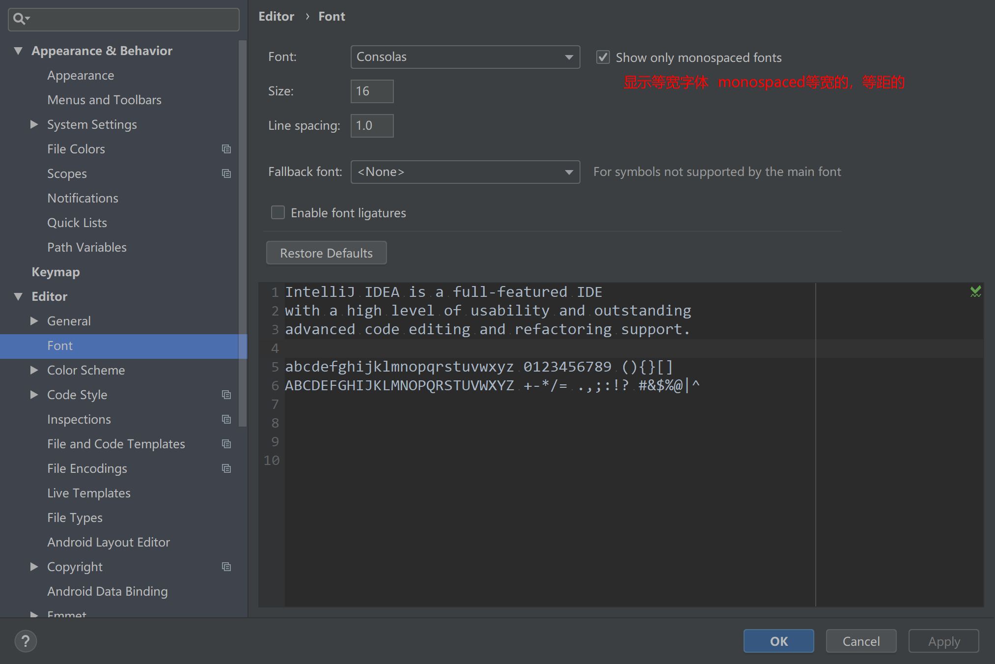Select Keymap in the settings tree

pos(55,272)
